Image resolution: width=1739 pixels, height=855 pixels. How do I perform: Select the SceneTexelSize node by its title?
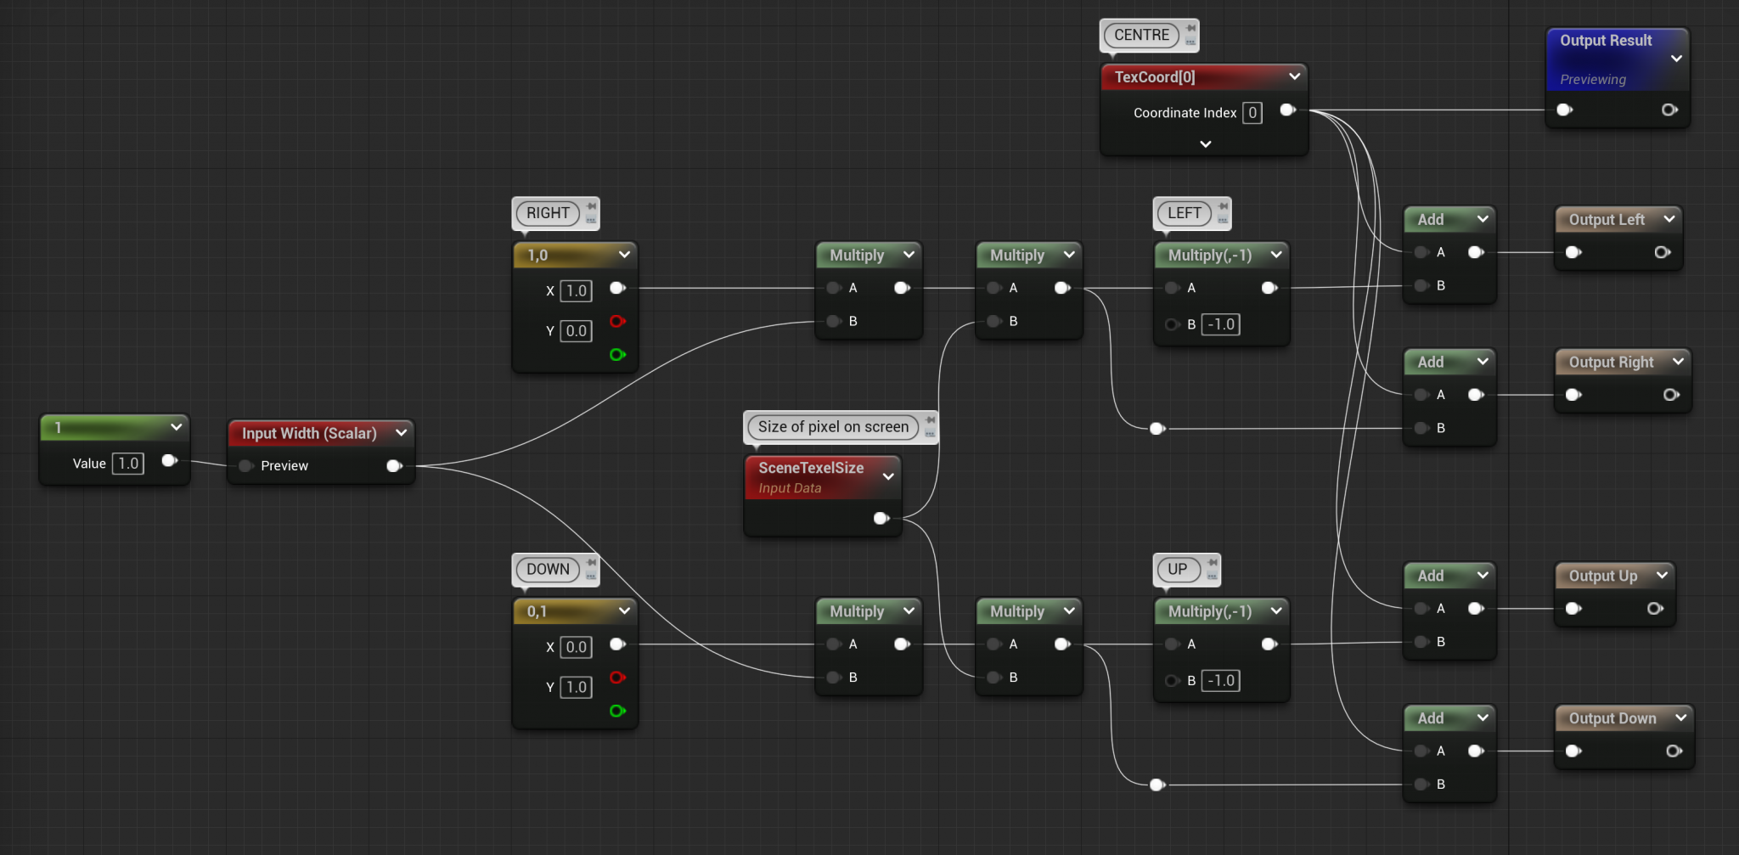pos(811,468)
